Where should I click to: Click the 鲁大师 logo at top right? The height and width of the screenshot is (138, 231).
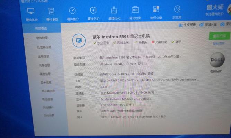(215, 7)
